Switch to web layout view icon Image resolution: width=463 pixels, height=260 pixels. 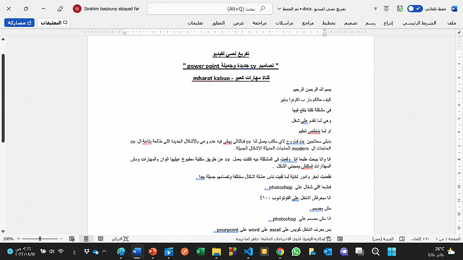coord(72,239)
